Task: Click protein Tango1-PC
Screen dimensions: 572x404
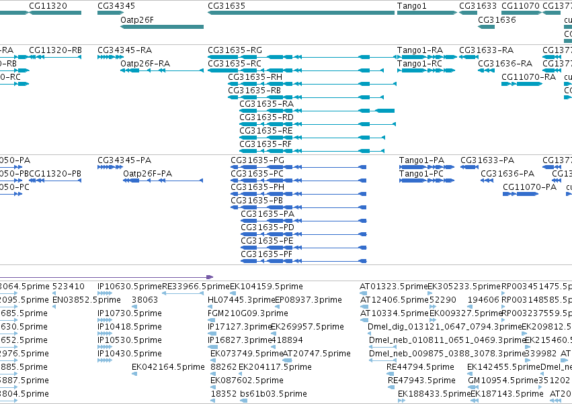Action: [x=427, y=181]
